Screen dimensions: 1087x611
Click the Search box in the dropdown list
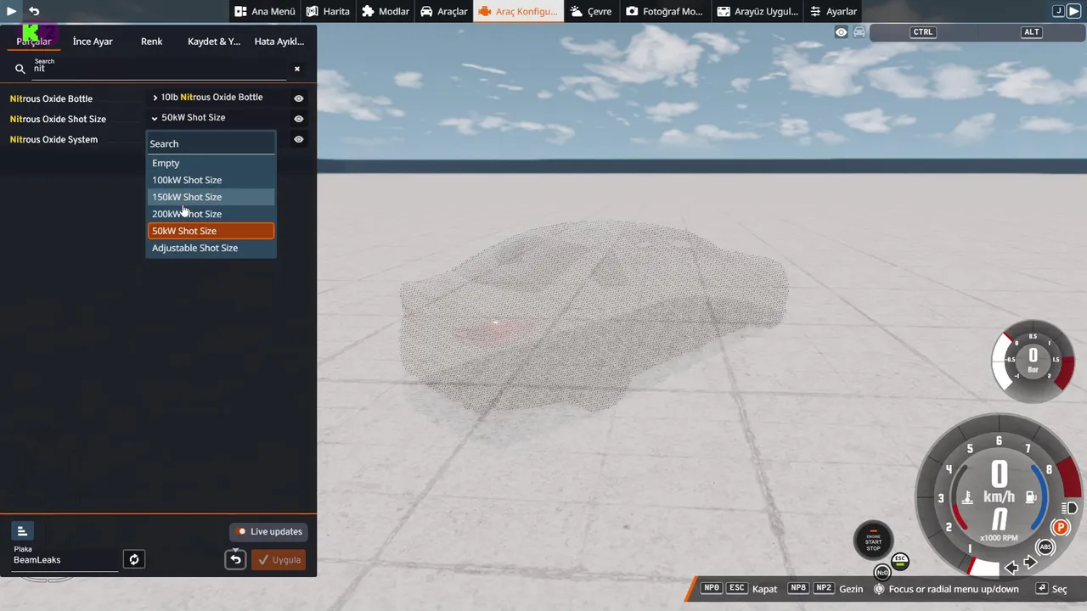211,143
